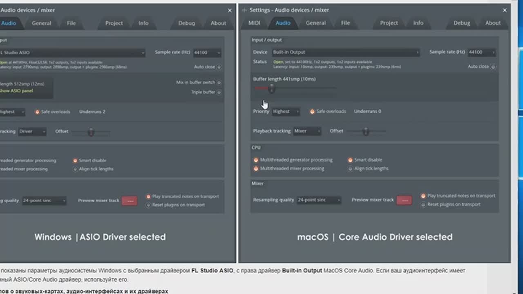Toggle Smart disable in the right panel
The image size is (523, 294).
[350, 160]
